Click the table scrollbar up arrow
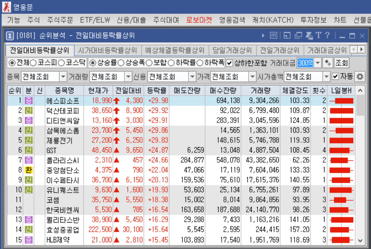Image resolution: width=371 pixels, height=249 pixels. click(360, 90)
